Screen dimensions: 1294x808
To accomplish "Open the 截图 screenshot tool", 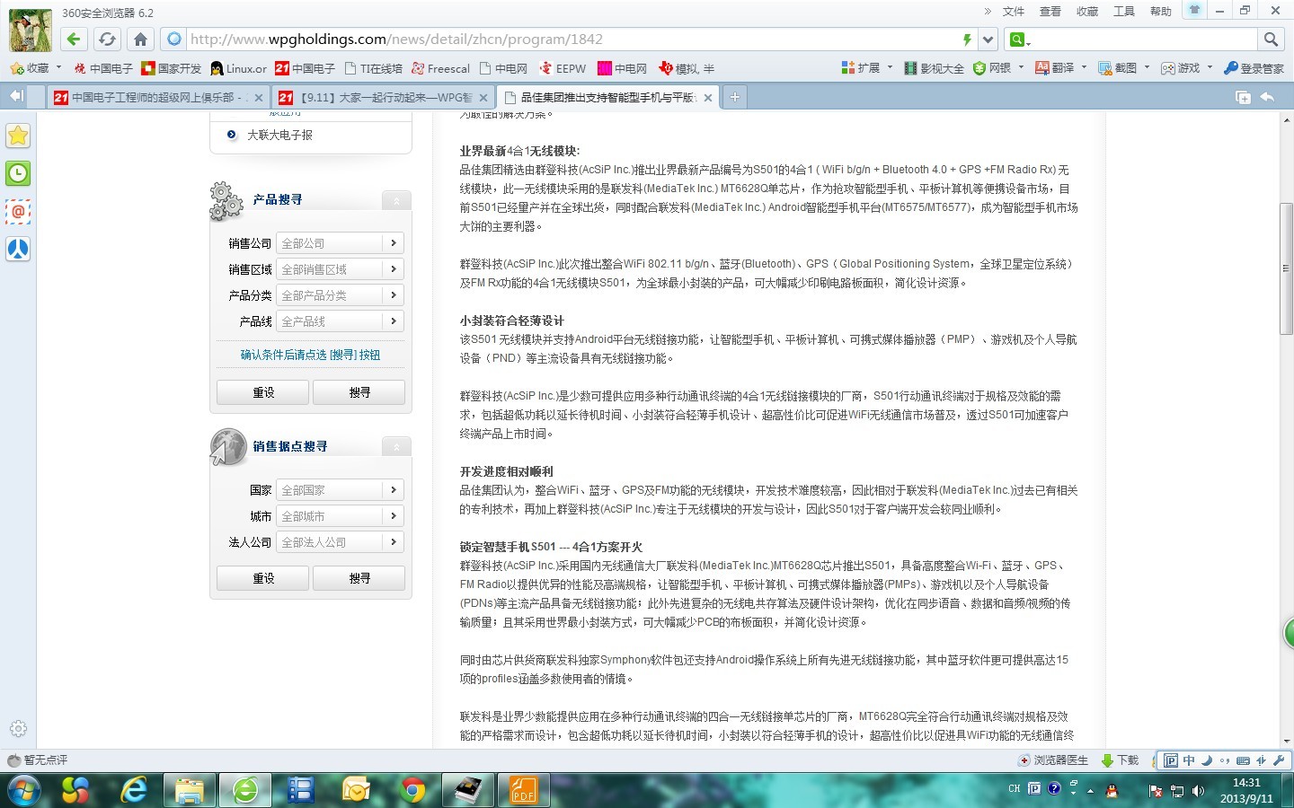I will click(1124, 68).
